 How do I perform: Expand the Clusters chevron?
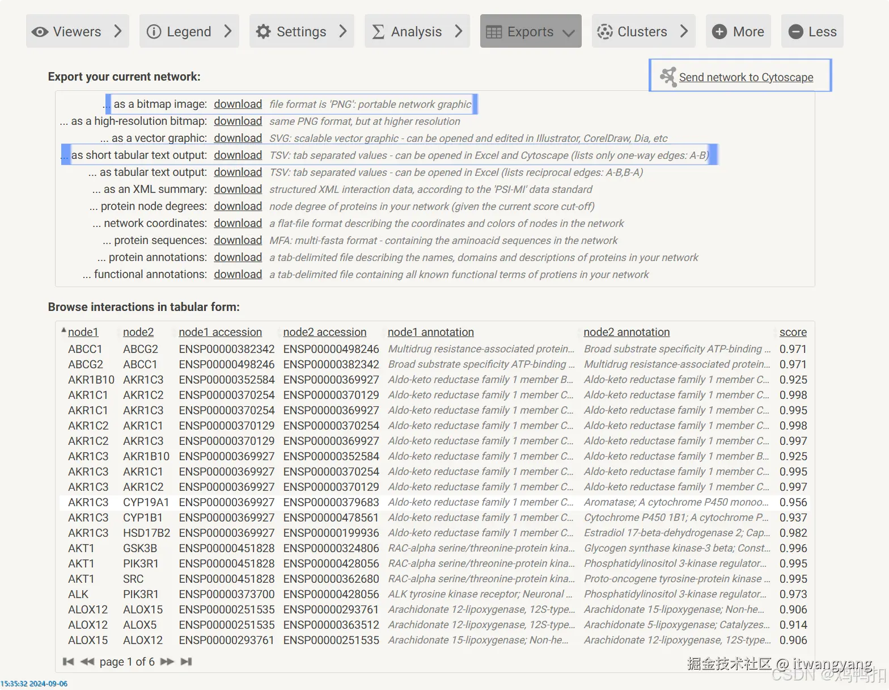click(684, 31)
